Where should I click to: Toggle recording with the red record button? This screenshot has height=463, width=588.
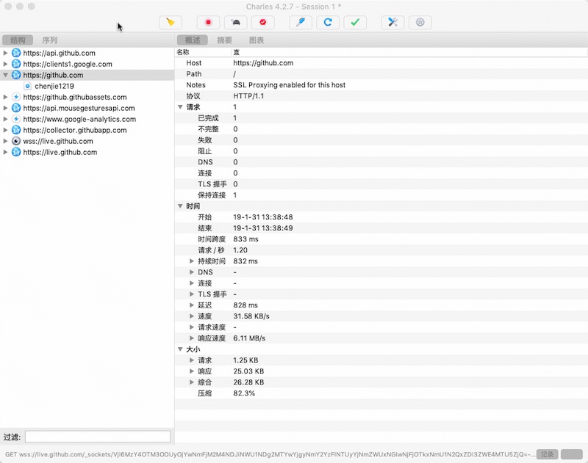pos(208,23)
